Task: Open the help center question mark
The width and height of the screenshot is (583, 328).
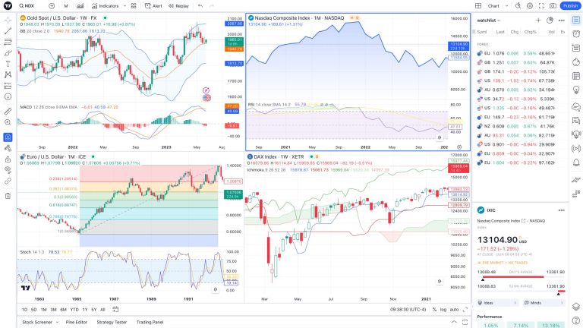Action: click(576, 320)
